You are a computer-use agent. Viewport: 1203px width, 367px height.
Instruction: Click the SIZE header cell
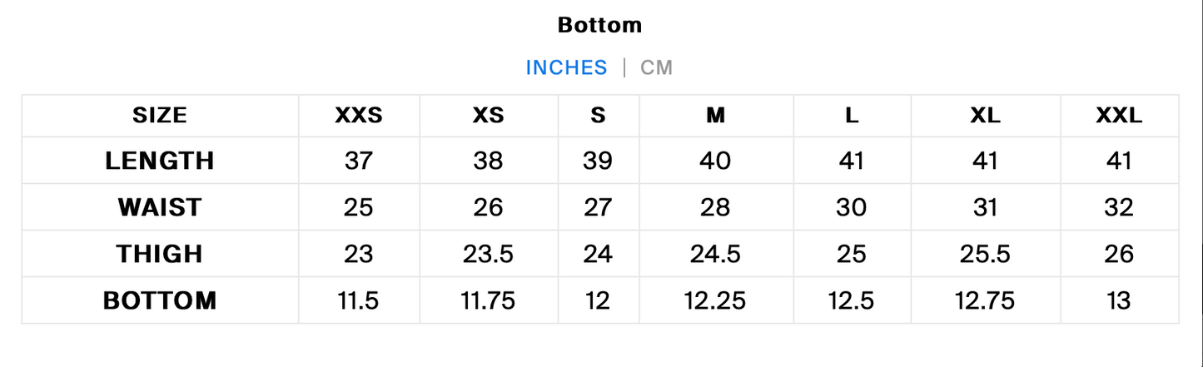pos(160,116)
